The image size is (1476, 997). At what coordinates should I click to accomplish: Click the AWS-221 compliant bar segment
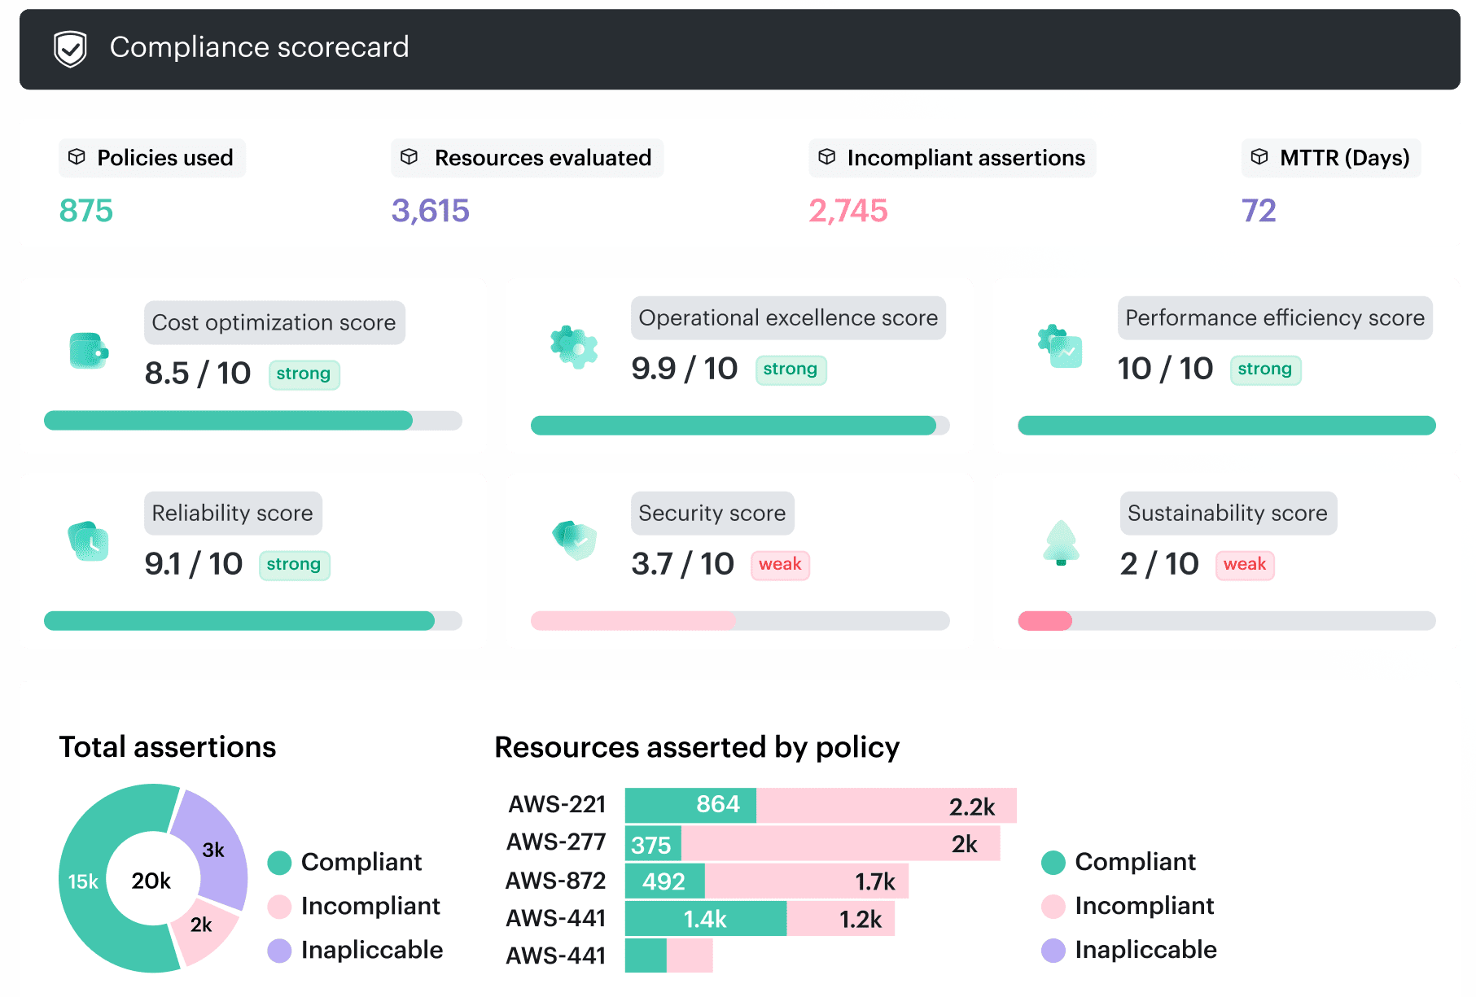point(689,804)
